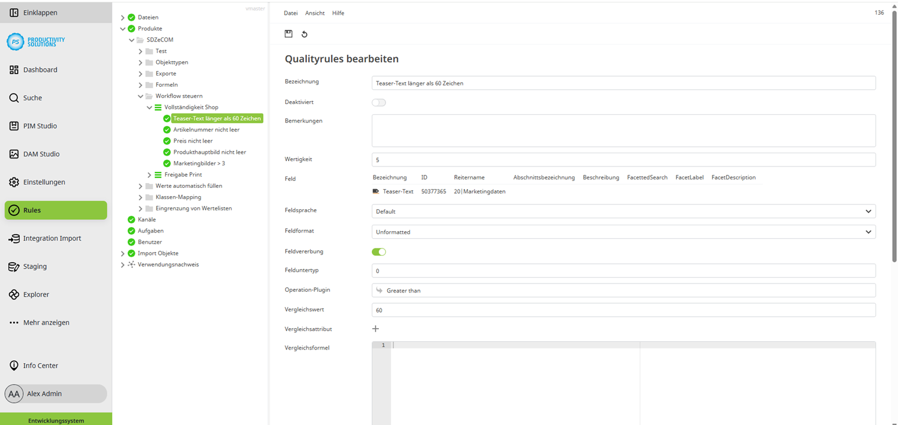Viewport: 898px width, 425px height.
Task: Click into the Vergleichswert input field
Action: click(x=623, y=310)
